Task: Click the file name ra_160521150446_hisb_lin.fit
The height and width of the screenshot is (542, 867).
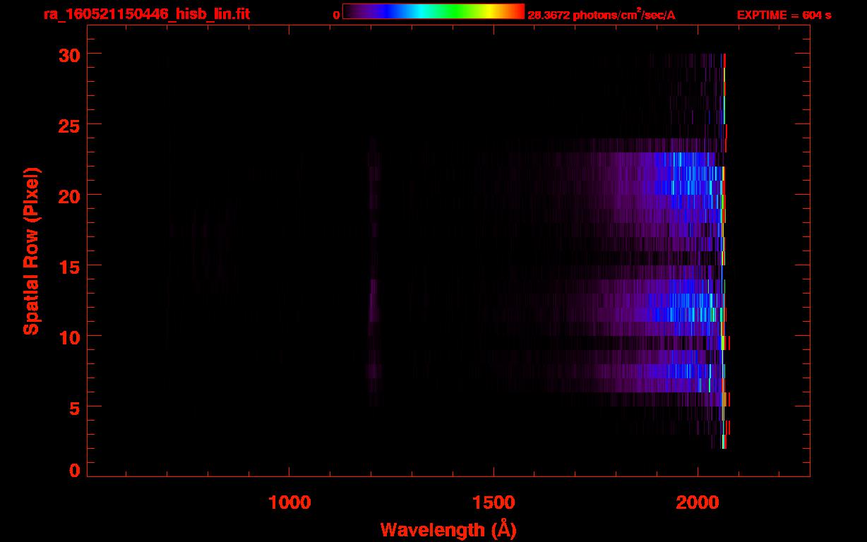Action: click(x=145, y=13)
